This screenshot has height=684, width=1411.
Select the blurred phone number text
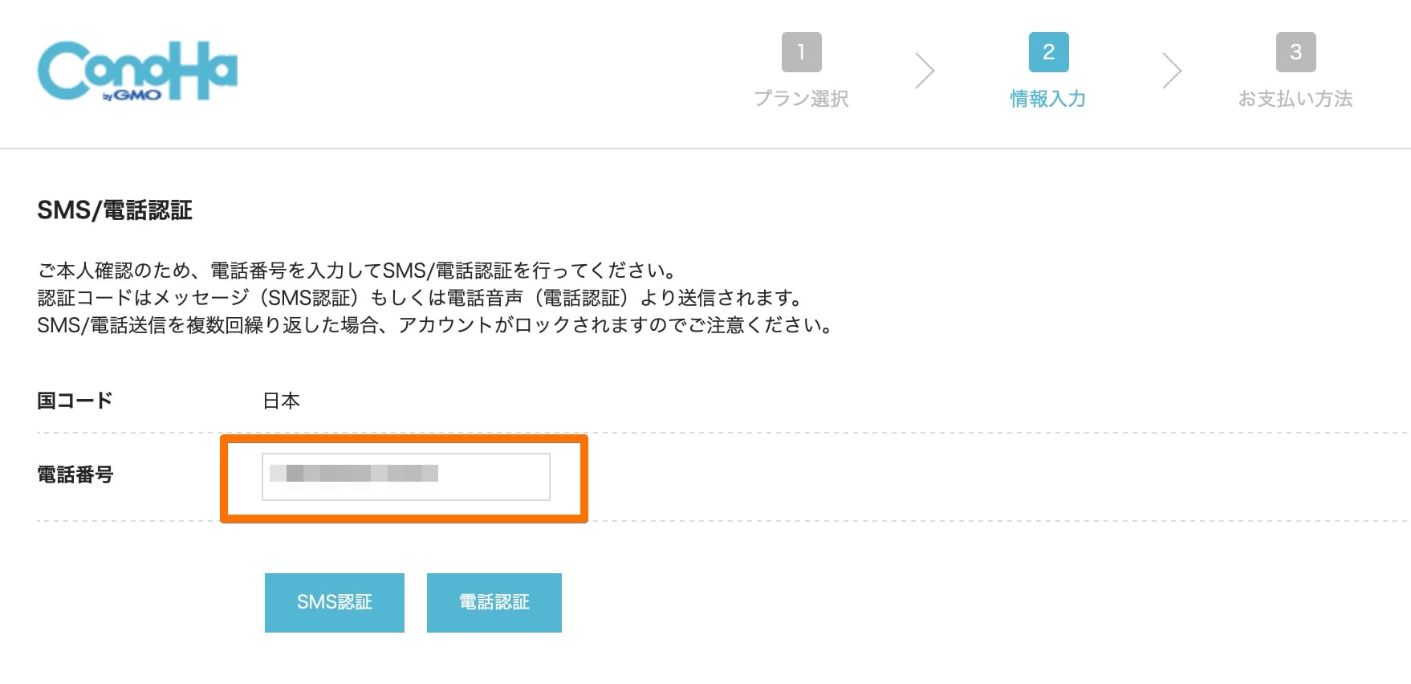tap(353, 474)
